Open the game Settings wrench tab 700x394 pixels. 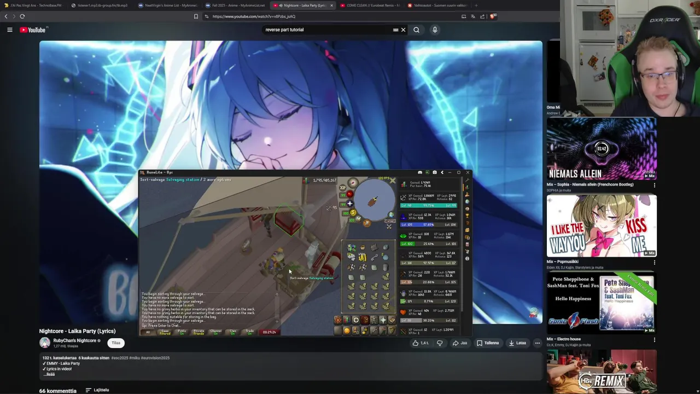pyautogui.click(x=374, y=331)
